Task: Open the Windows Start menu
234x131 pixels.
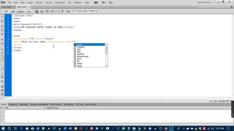Action: [x=3, y=128]
